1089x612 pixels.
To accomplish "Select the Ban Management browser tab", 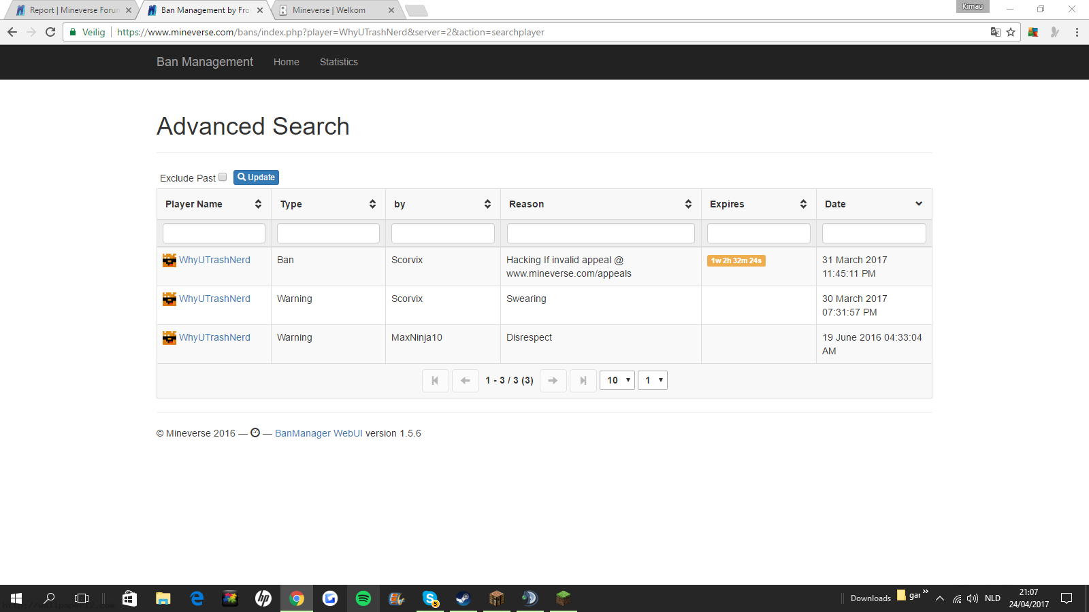I will [205, 10].
